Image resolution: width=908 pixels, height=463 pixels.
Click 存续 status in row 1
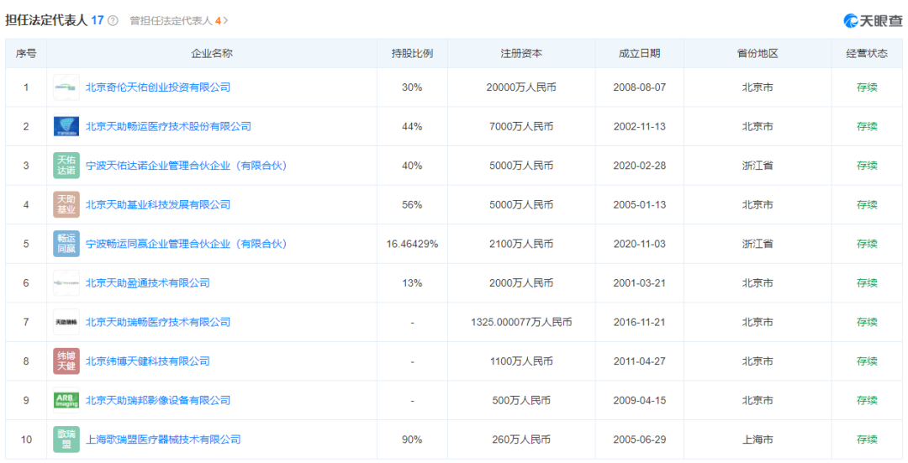coord(867,87)
